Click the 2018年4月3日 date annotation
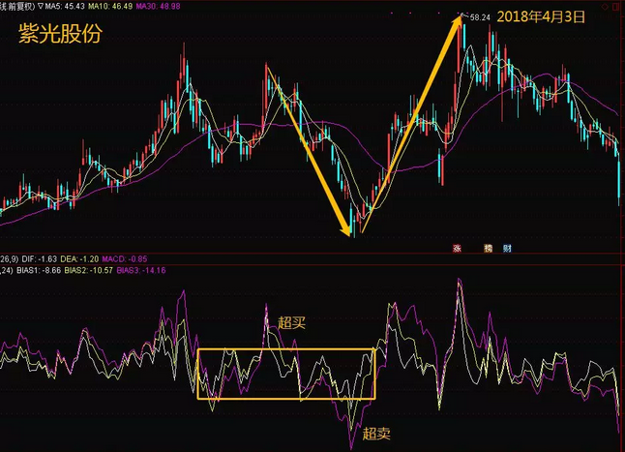The height and width of the screenshot is (452, 625). pyautogui.click(x=546, y=17)
